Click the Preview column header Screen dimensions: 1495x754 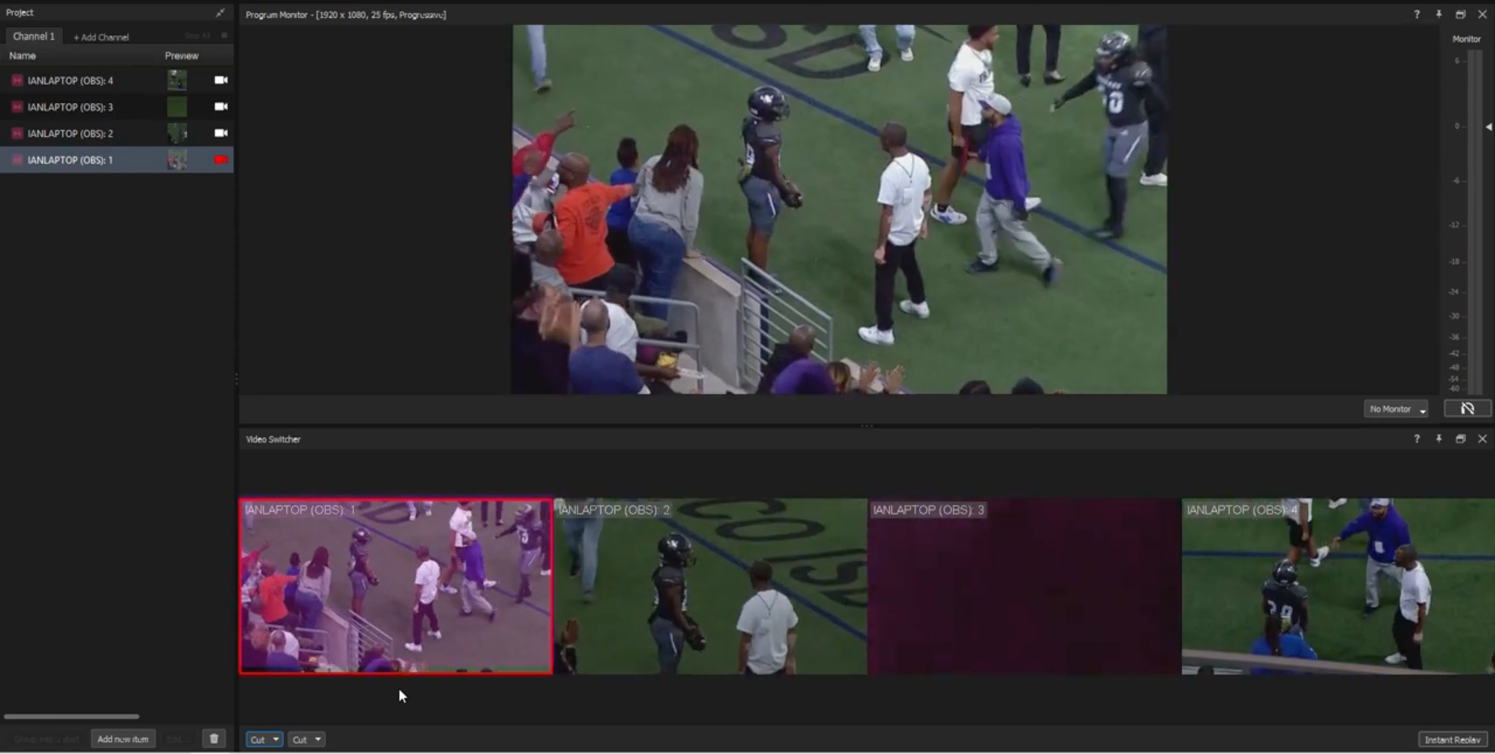[182, 56]
